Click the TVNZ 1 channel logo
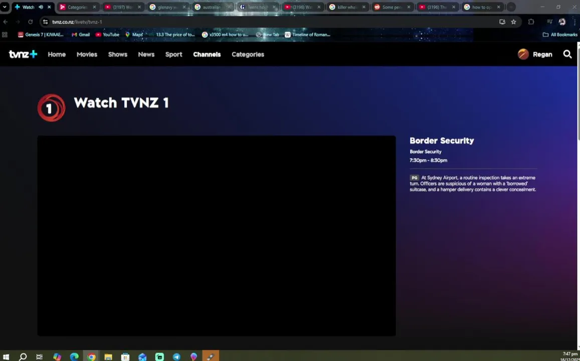The image size is (580, 361). (x=52, y=108)
